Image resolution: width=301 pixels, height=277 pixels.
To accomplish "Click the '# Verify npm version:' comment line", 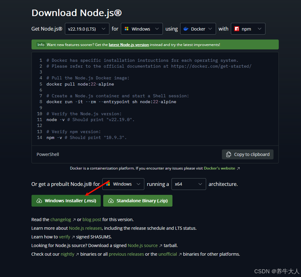I will pos(74,132).
